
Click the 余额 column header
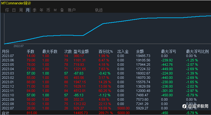click(x=140, y=51)
